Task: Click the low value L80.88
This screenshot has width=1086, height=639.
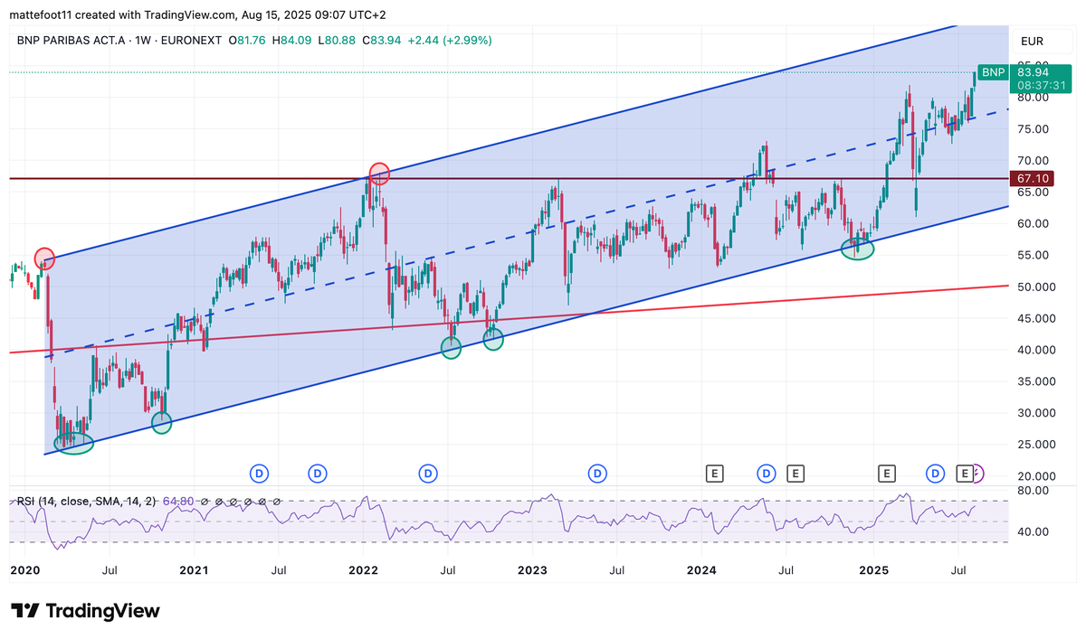Action: [338, 41]
